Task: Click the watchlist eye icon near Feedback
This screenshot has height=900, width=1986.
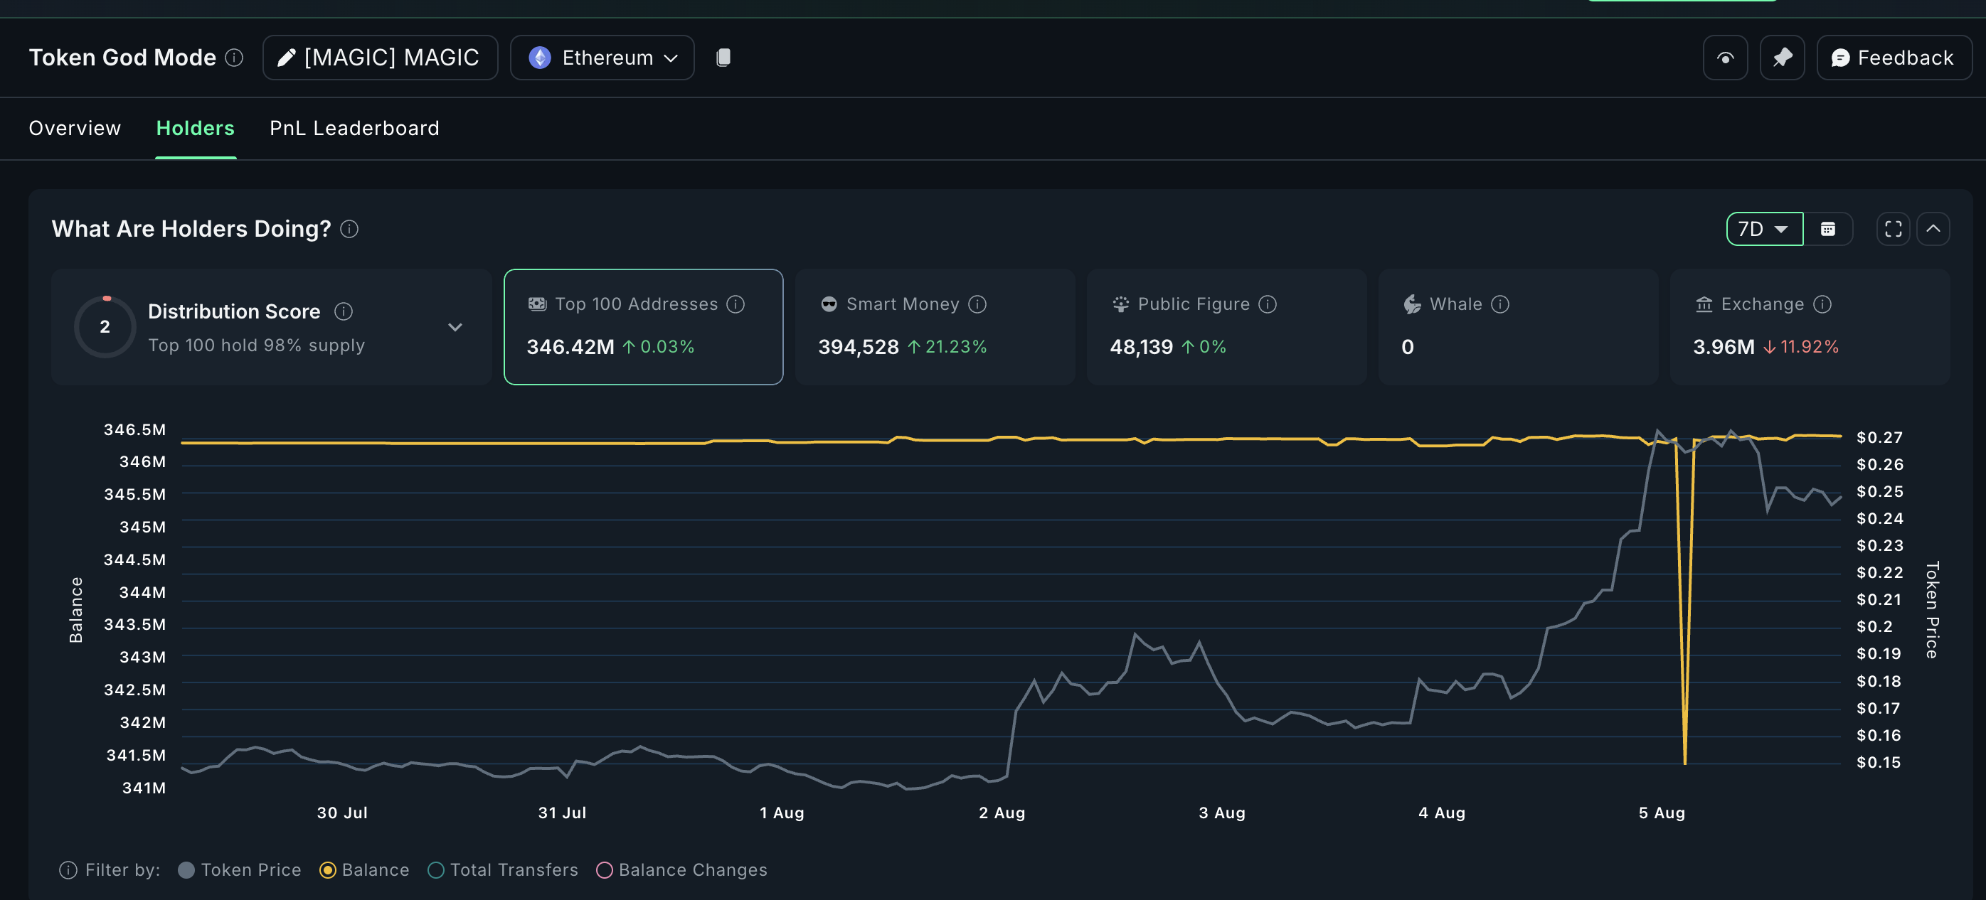Action: point(1725,57)
